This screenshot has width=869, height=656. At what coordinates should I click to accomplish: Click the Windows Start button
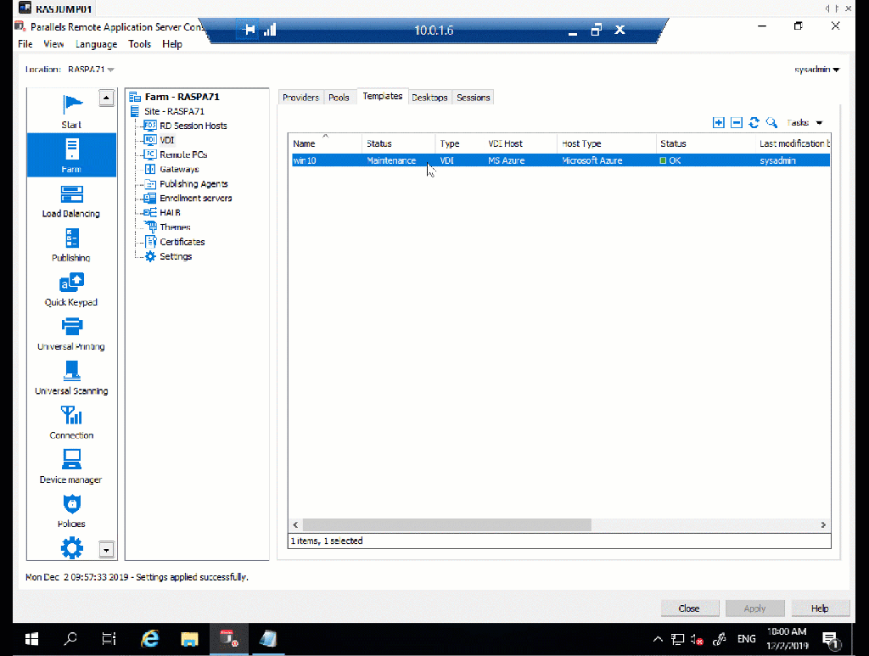point(31,639)
